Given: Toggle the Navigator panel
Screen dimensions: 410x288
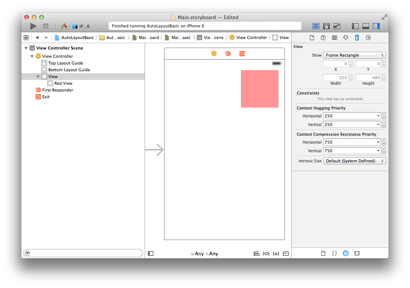Looking at the screenshot, I should (x=355, y=26).
